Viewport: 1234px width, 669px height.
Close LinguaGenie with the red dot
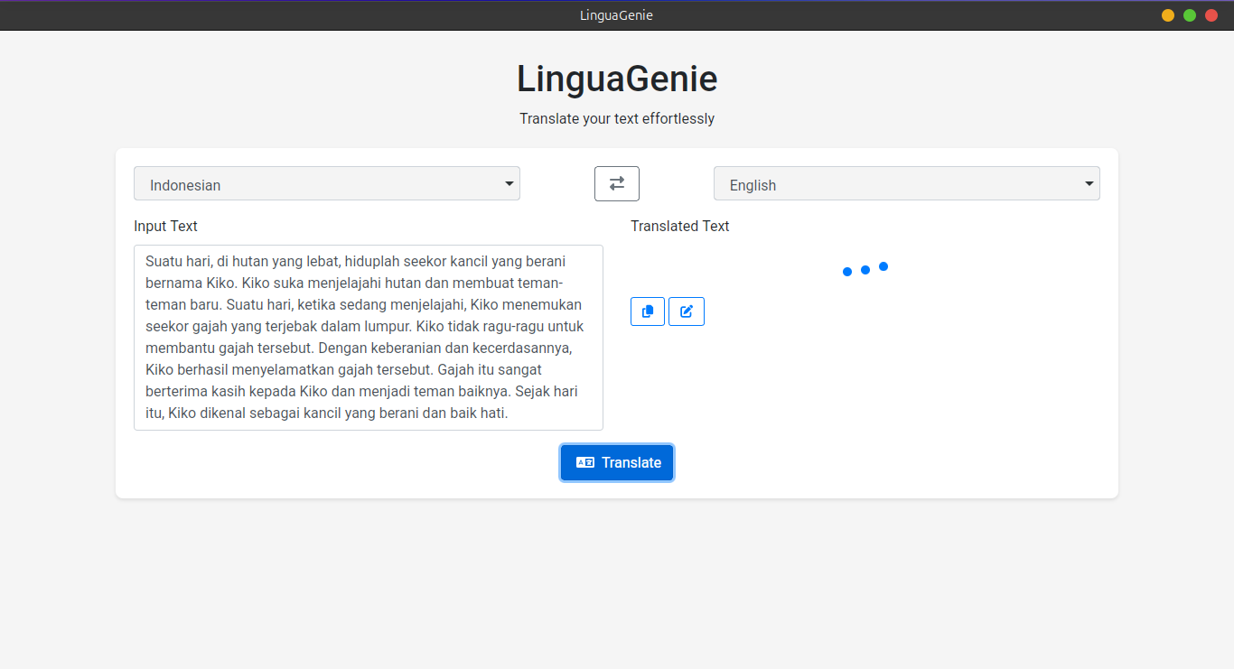point(1211,15)
